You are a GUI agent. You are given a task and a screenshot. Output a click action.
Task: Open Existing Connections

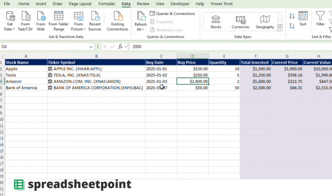117,21
